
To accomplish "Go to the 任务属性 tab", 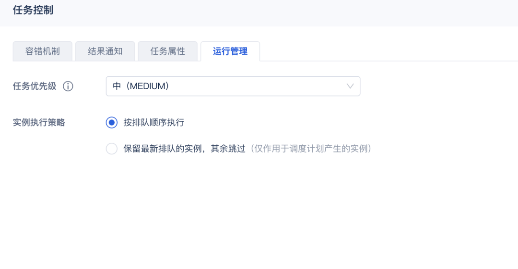I will point(167,51).
